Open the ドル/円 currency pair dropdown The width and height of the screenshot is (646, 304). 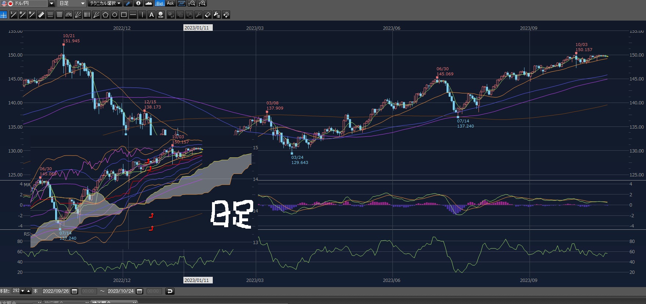(51, 3)
